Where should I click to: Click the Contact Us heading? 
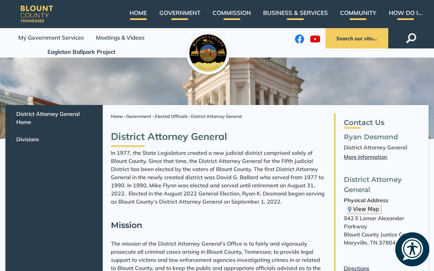[364, 123]
